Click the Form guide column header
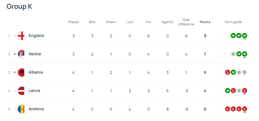 pyautogui.click(x=233, y=22)
